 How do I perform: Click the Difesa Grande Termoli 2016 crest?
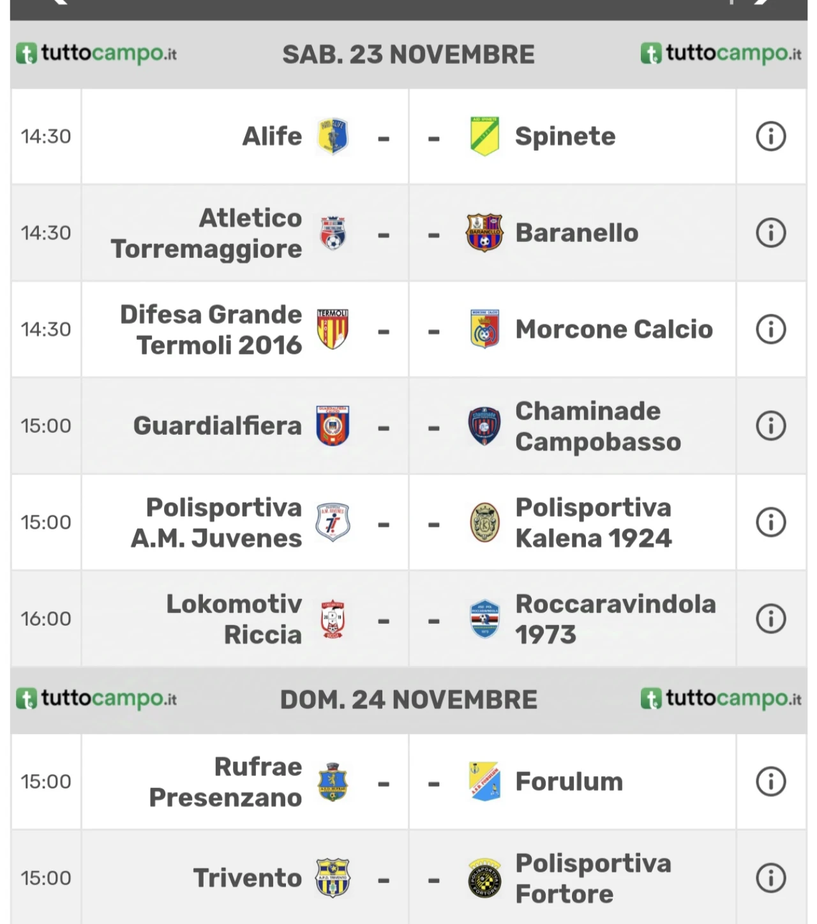[333, 329]
